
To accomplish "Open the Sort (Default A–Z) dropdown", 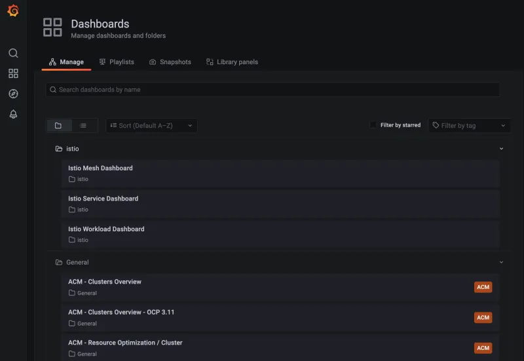I will coord(151,126).
